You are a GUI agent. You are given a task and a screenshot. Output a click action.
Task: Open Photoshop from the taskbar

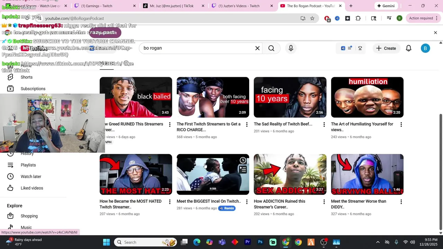[x=260, y=242]
